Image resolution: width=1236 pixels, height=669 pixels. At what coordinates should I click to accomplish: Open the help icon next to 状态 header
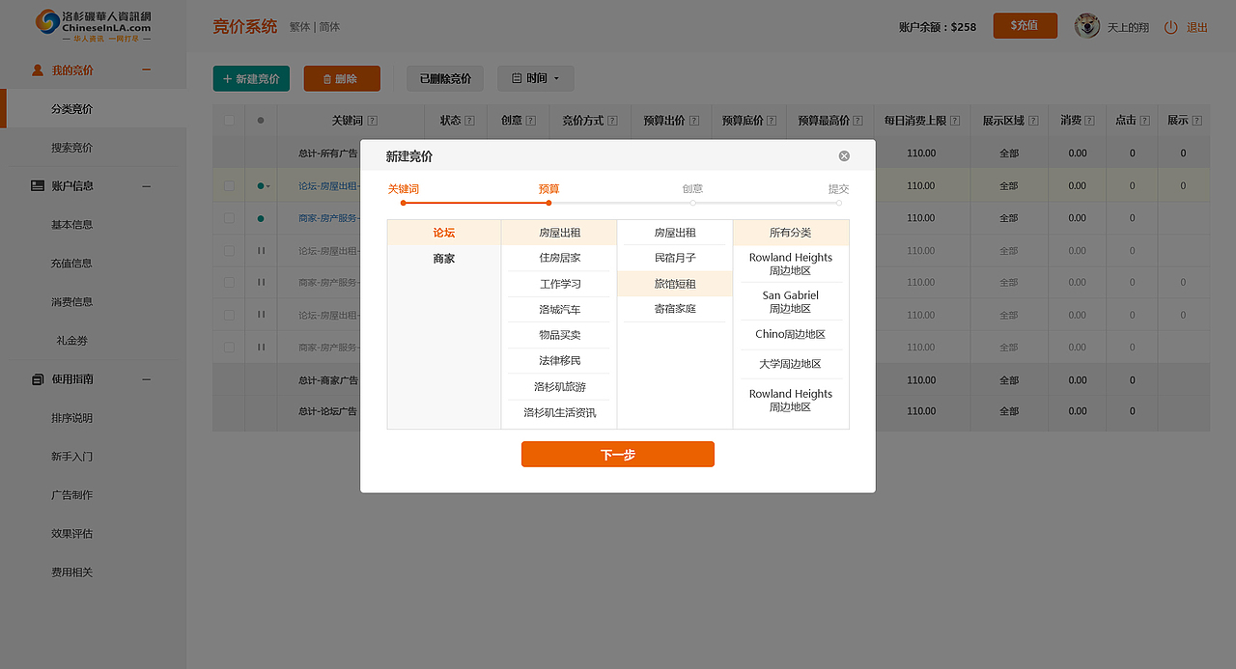(470, 120)
